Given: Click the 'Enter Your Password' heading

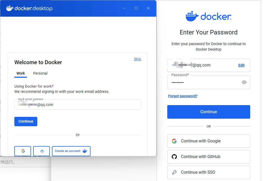Looking at the screenshot, I should [x=208, y=32].
